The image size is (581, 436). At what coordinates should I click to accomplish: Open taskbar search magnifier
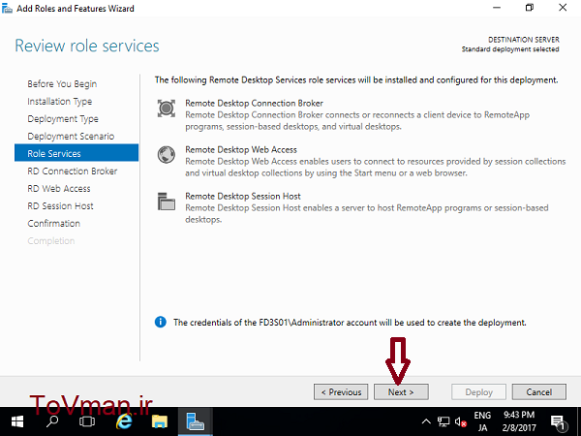[52, 421]
